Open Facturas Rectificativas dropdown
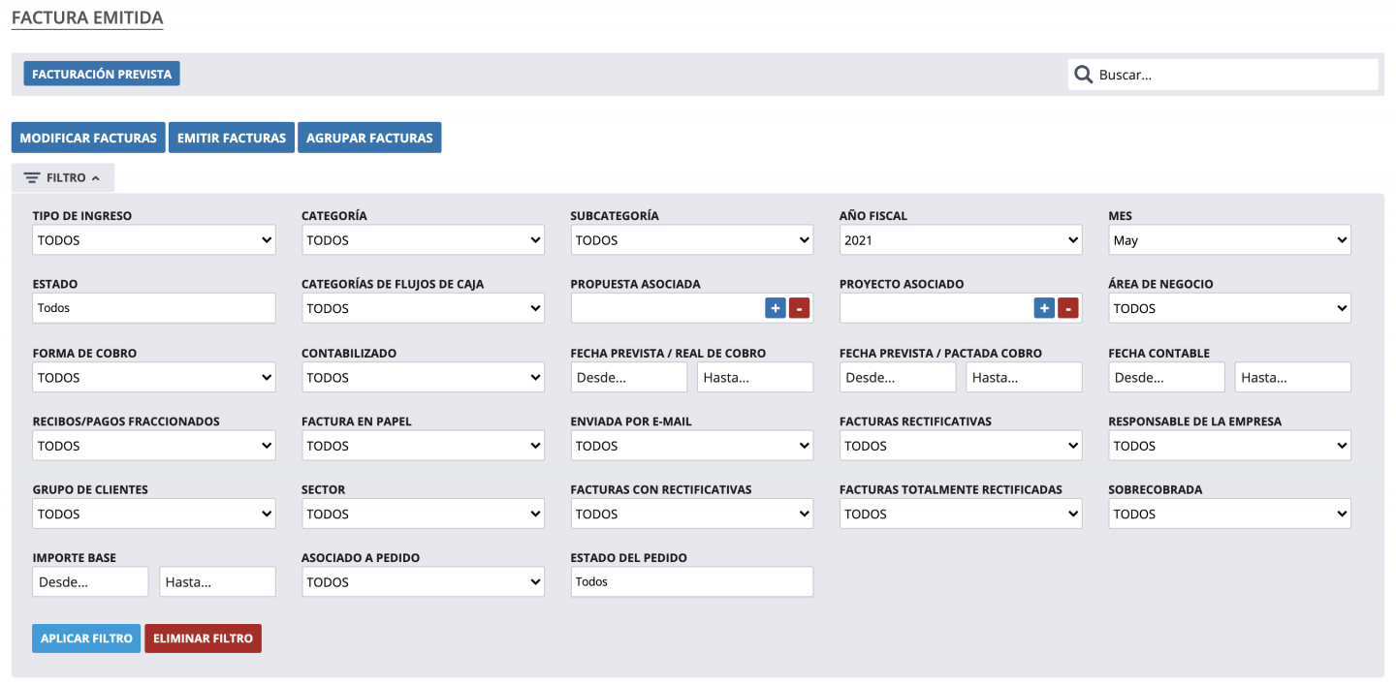The height and width of the screenshot is (686, 1396). tap(960, 447)
